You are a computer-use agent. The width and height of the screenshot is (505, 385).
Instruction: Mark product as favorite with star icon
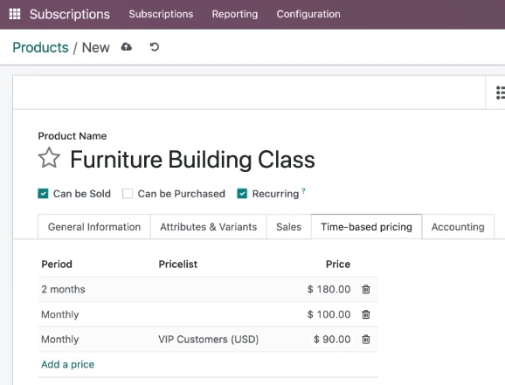[49, 158]
